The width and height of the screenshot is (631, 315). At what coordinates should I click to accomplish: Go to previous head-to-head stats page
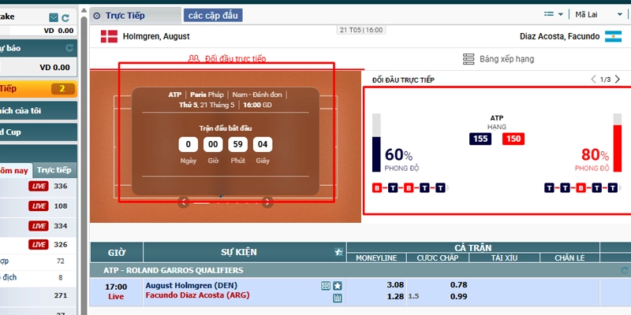(593, 80)
